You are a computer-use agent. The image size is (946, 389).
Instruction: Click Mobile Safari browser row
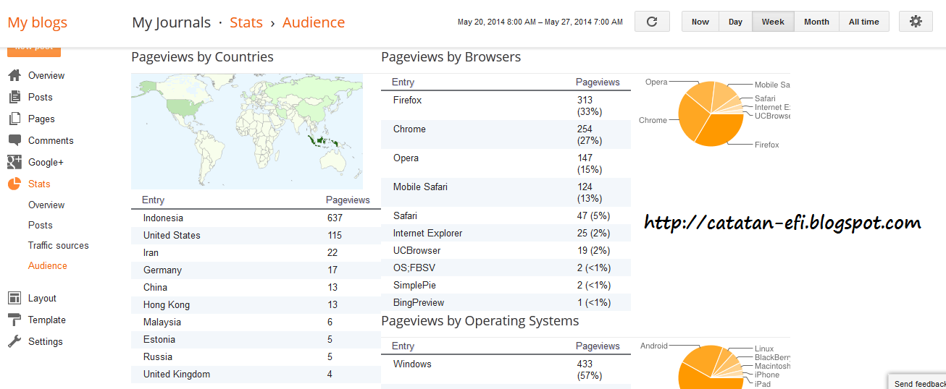click(506, 192)
